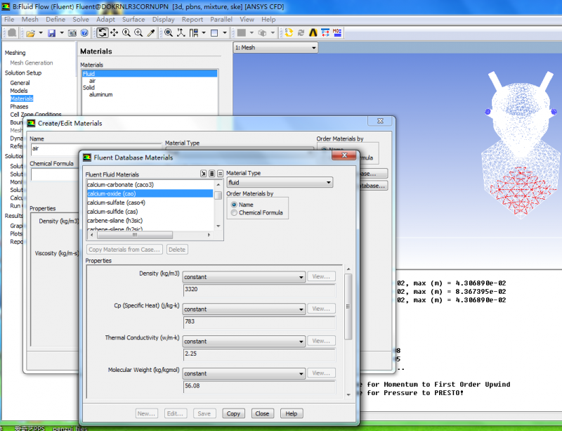Open the Mesh menu
This screenshot has width=562, height=431.
30,20
